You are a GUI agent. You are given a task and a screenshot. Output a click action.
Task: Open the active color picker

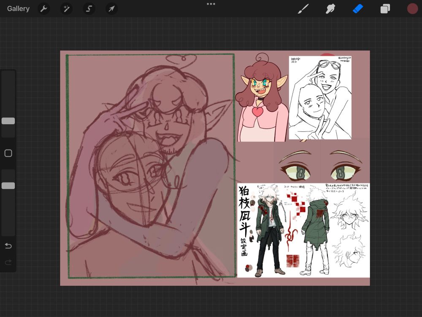click(x=412, y=8)
